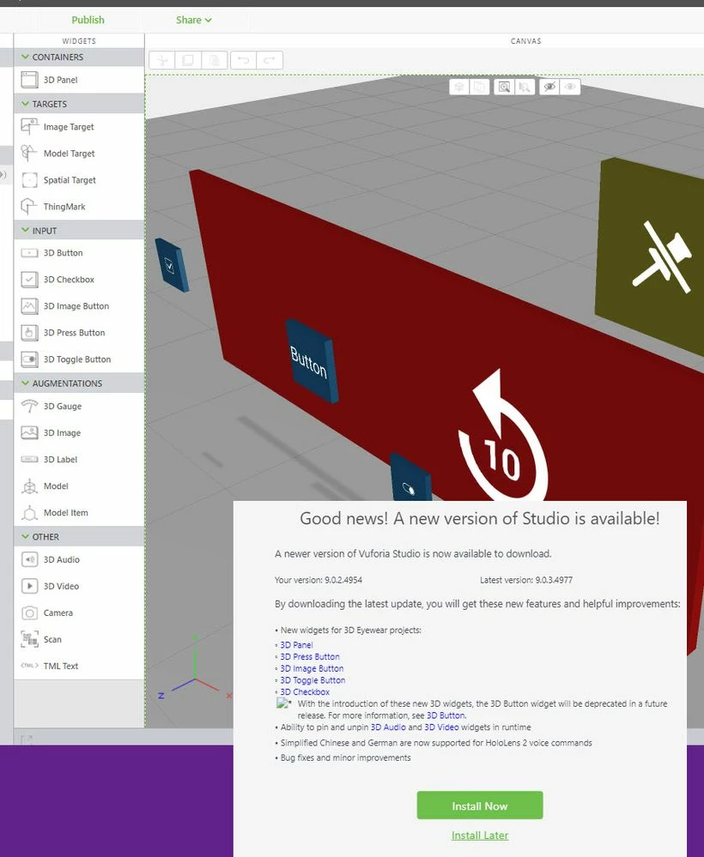Collapse the AUGMENTATIONS section
This screenshot has width=704, height=857.
(25, 383)
